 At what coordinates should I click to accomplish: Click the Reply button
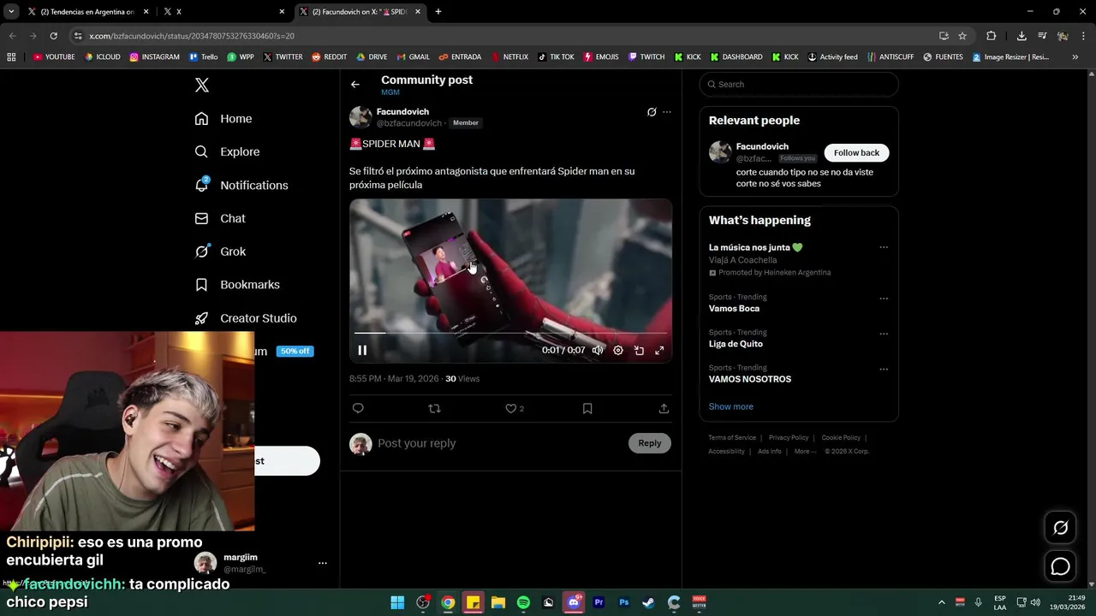(x=650, y=443)
